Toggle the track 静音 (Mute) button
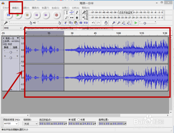 coord(6,47)
